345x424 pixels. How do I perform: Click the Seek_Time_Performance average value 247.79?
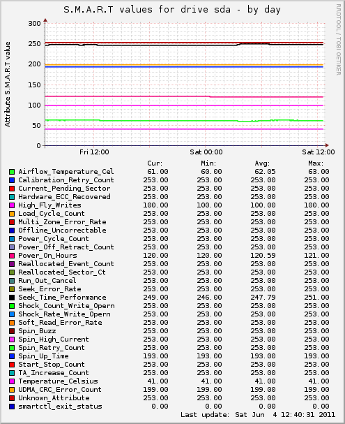pyautogui.click(x=263, y=298)
